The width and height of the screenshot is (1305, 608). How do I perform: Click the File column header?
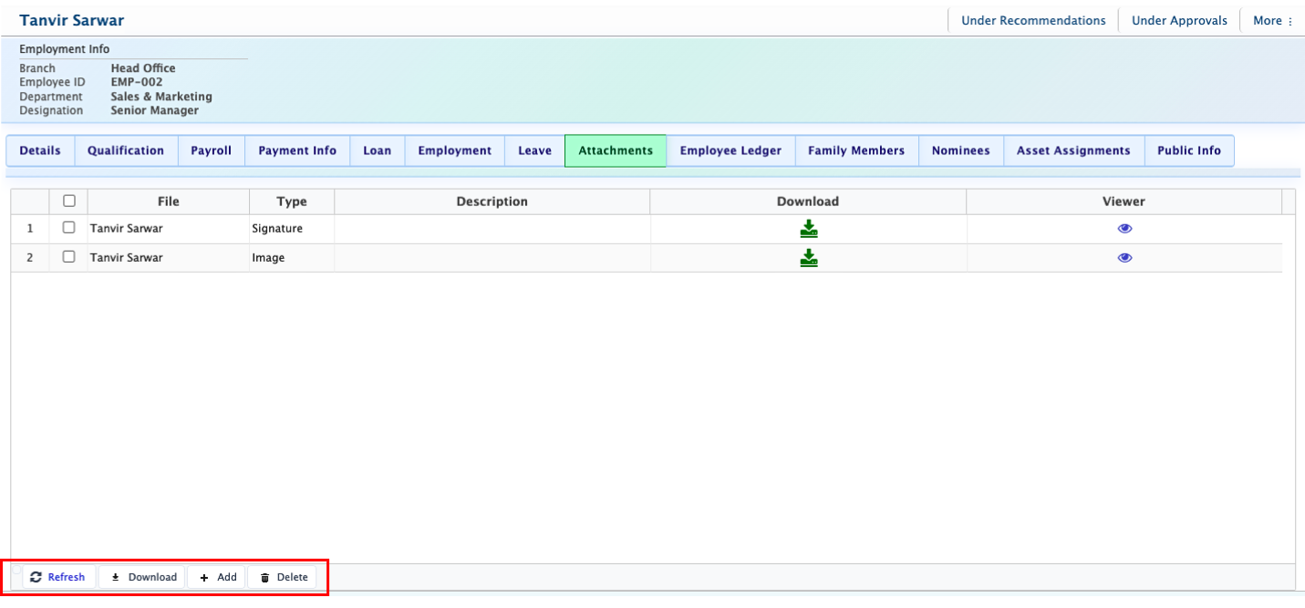click(169, 201)
